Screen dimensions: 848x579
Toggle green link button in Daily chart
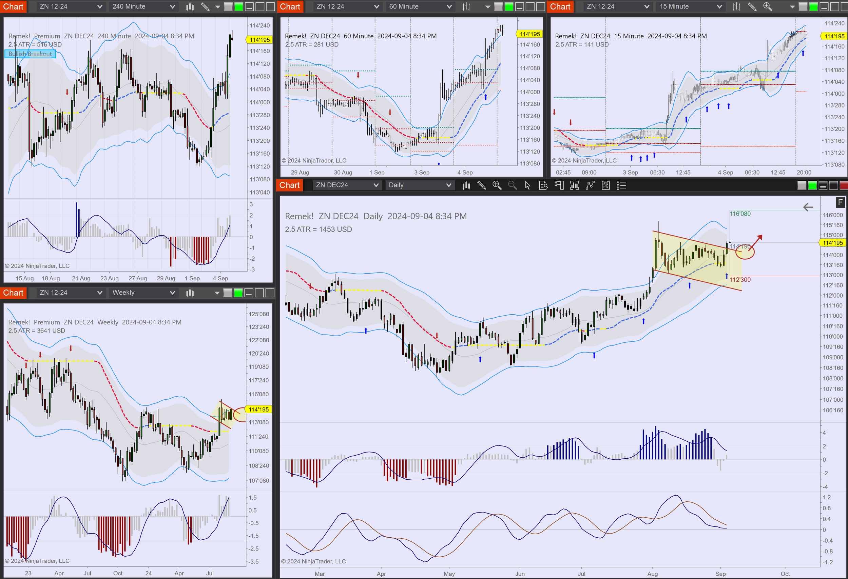tap(812, 185)
